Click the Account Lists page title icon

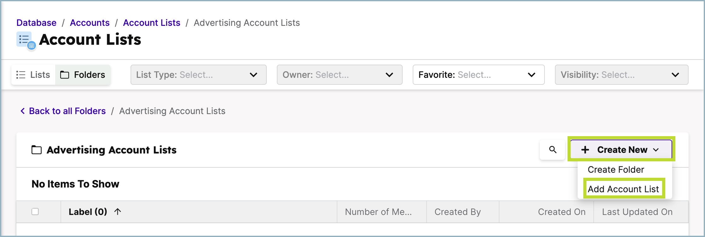[x=26, y=41]
